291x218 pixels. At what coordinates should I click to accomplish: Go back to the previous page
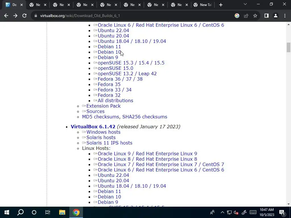[6, 16]
